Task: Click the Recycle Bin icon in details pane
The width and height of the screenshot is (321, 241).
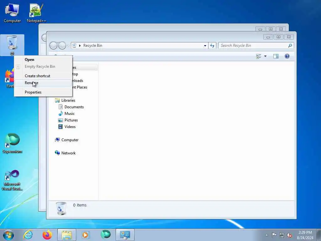Action: pos(61,208)
